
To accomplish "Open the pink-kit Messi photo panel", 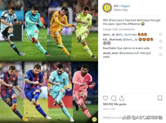I will (85, 92).
